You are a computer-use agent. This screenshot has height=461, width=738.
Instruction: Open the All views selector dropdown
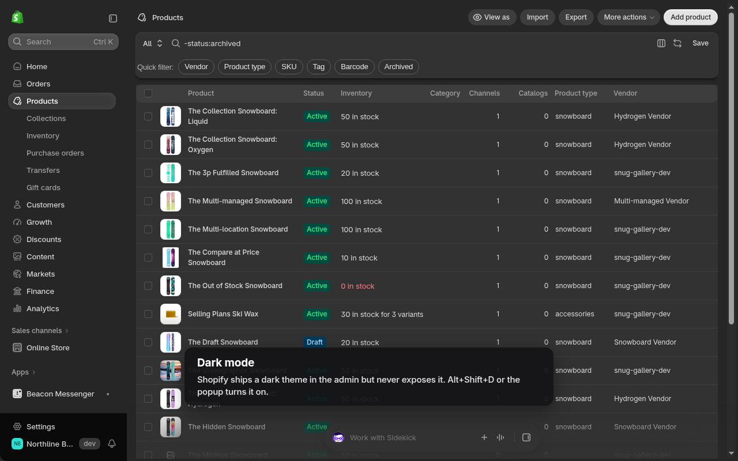click(153, 43)
